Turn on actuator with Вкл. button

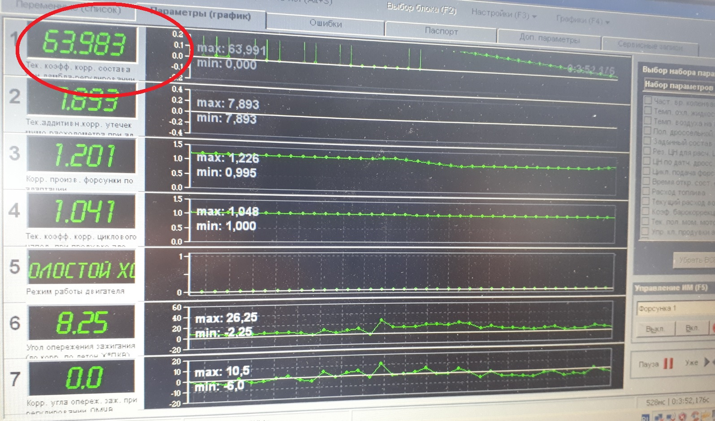click(692, 328)
